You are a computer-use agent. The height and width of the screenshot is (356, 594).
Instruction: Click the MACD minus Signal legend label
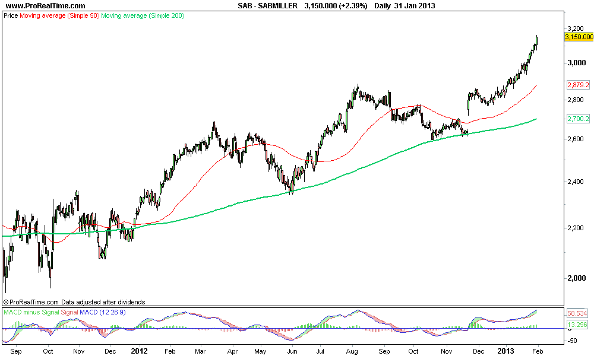click(31, 312)
